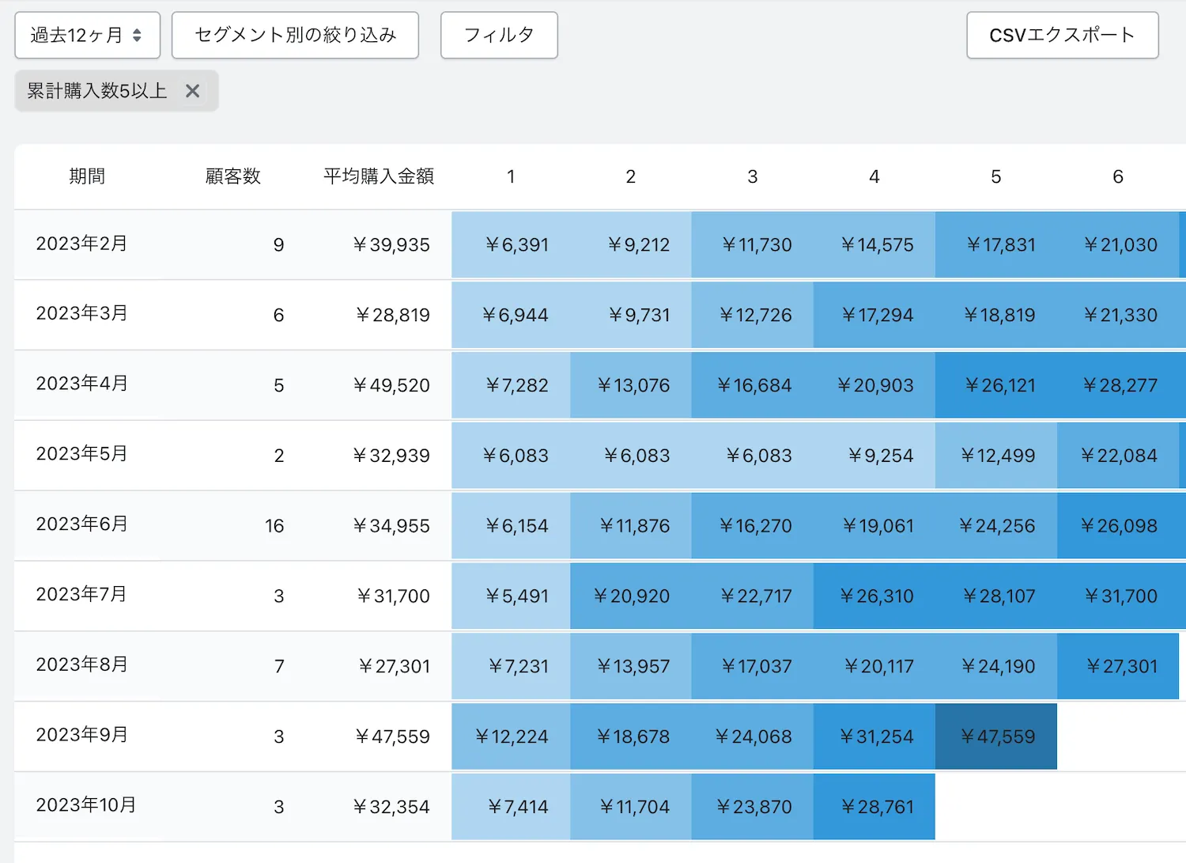Click the ¥26,121 cell in 2023年4月 row
This screenshot has width=1186, height=863.
pos(999,385)
